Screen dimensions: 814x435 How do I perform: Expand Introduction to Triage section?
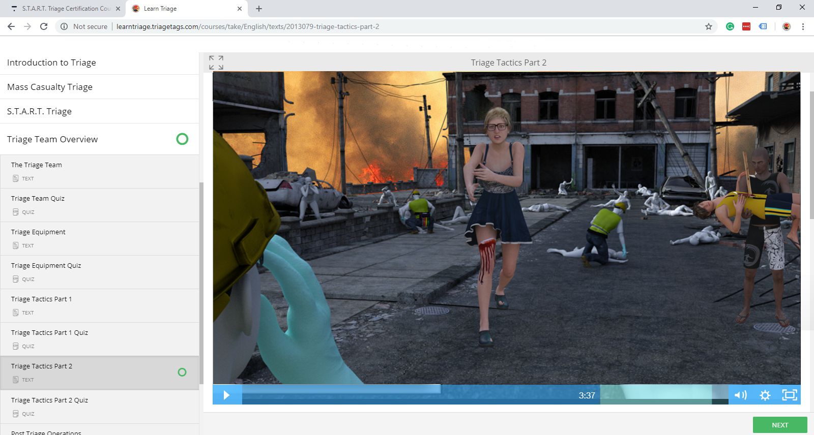click(x=99, y=63)
